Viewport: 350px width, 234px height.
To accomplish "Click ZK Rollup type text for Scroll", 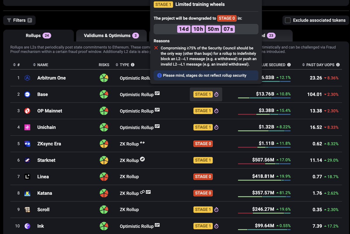I will pyautogui.click(x=129, y=210).
